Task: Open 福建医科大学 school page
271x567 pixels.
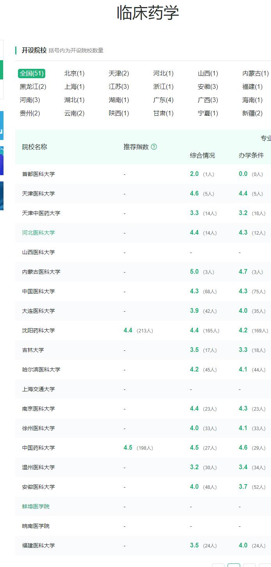Action: coord(38,545)
